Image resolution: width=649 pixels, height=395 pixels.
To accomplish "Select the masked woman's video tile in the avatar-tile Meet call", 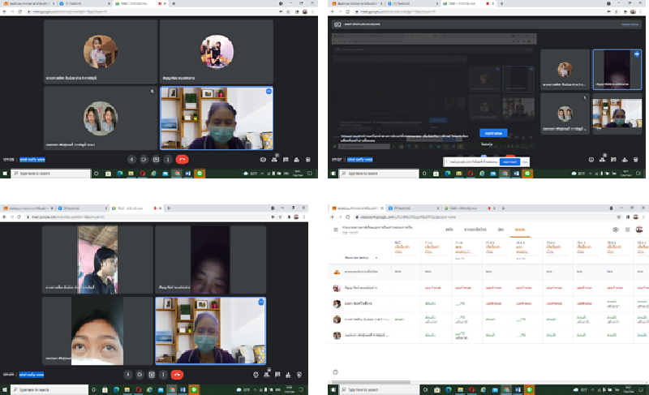I will (x=216, y=117).
